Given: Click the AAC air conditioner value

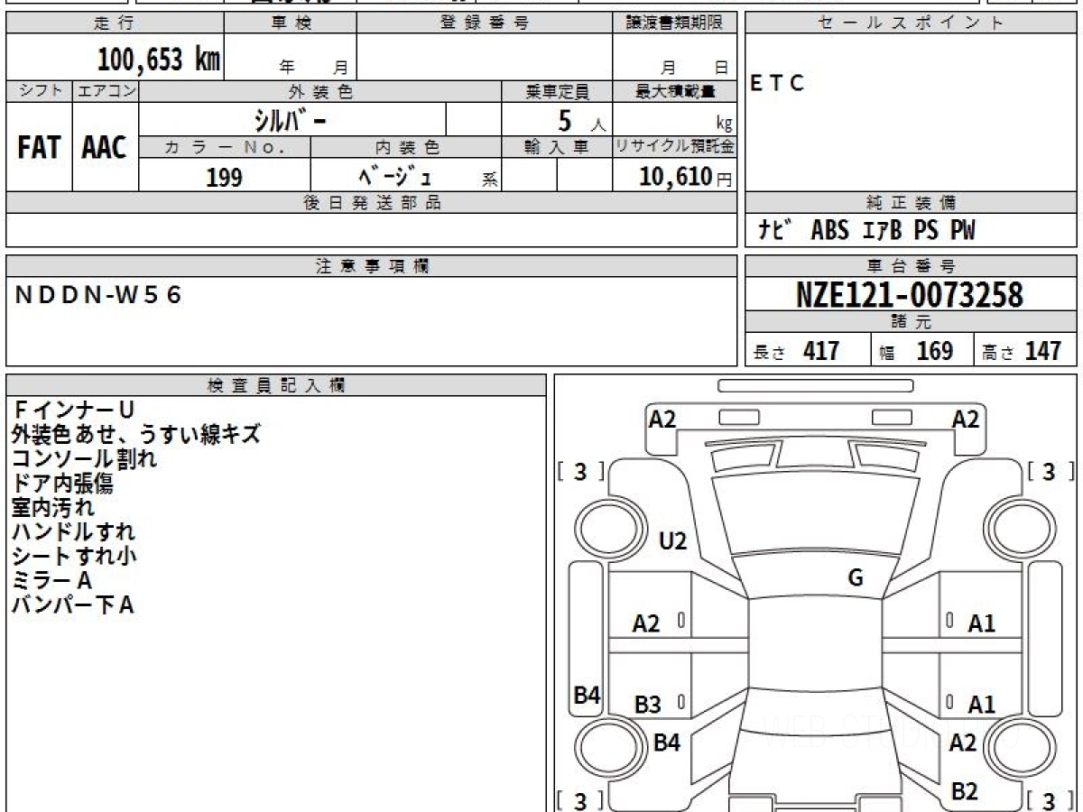Looking at the screenshot, I should click(x=105, y=148).
